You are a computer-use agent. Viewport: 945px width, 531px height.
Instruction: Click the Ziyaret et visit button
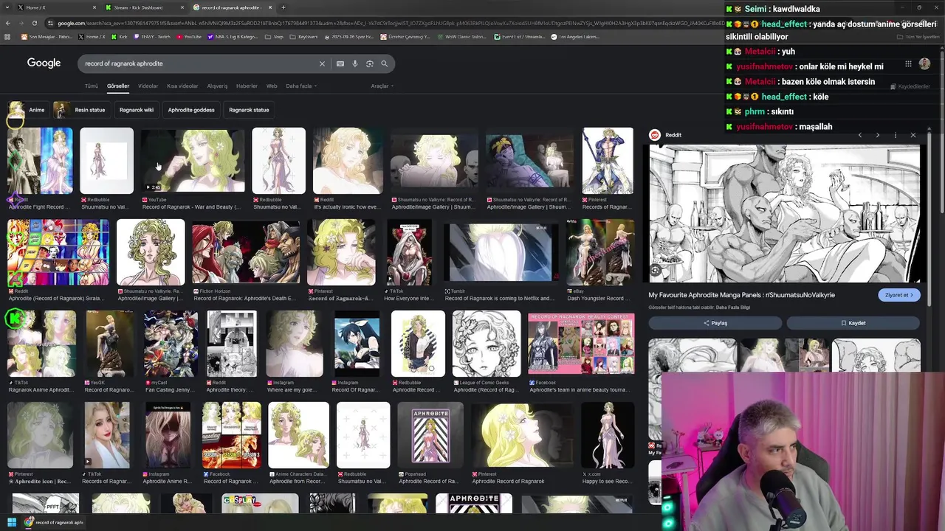(x=899, y=295)
